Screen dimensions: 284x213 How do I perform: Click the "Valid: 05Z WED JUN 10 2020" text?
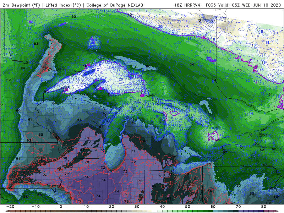tap(250, 5)
